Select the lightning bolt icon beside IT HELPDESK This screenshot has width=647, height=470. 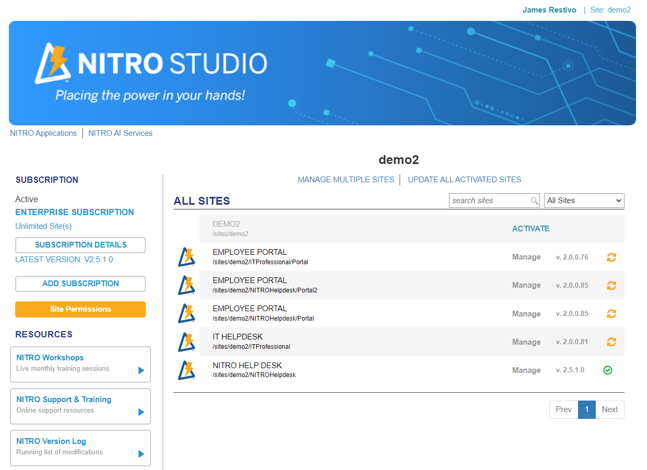click(x=187, y=342)
